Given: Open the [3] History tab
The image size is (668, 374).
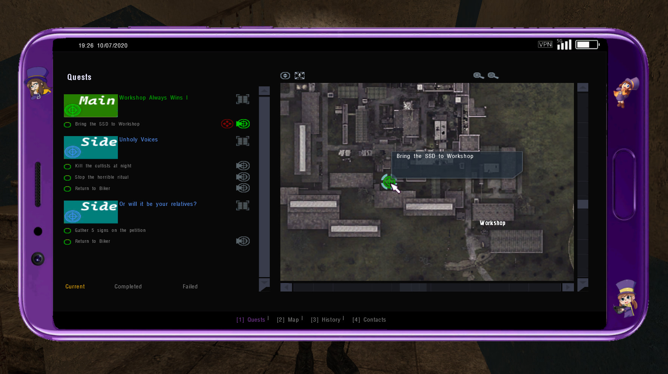Looking at the screenshot, I should coord(326,320).
